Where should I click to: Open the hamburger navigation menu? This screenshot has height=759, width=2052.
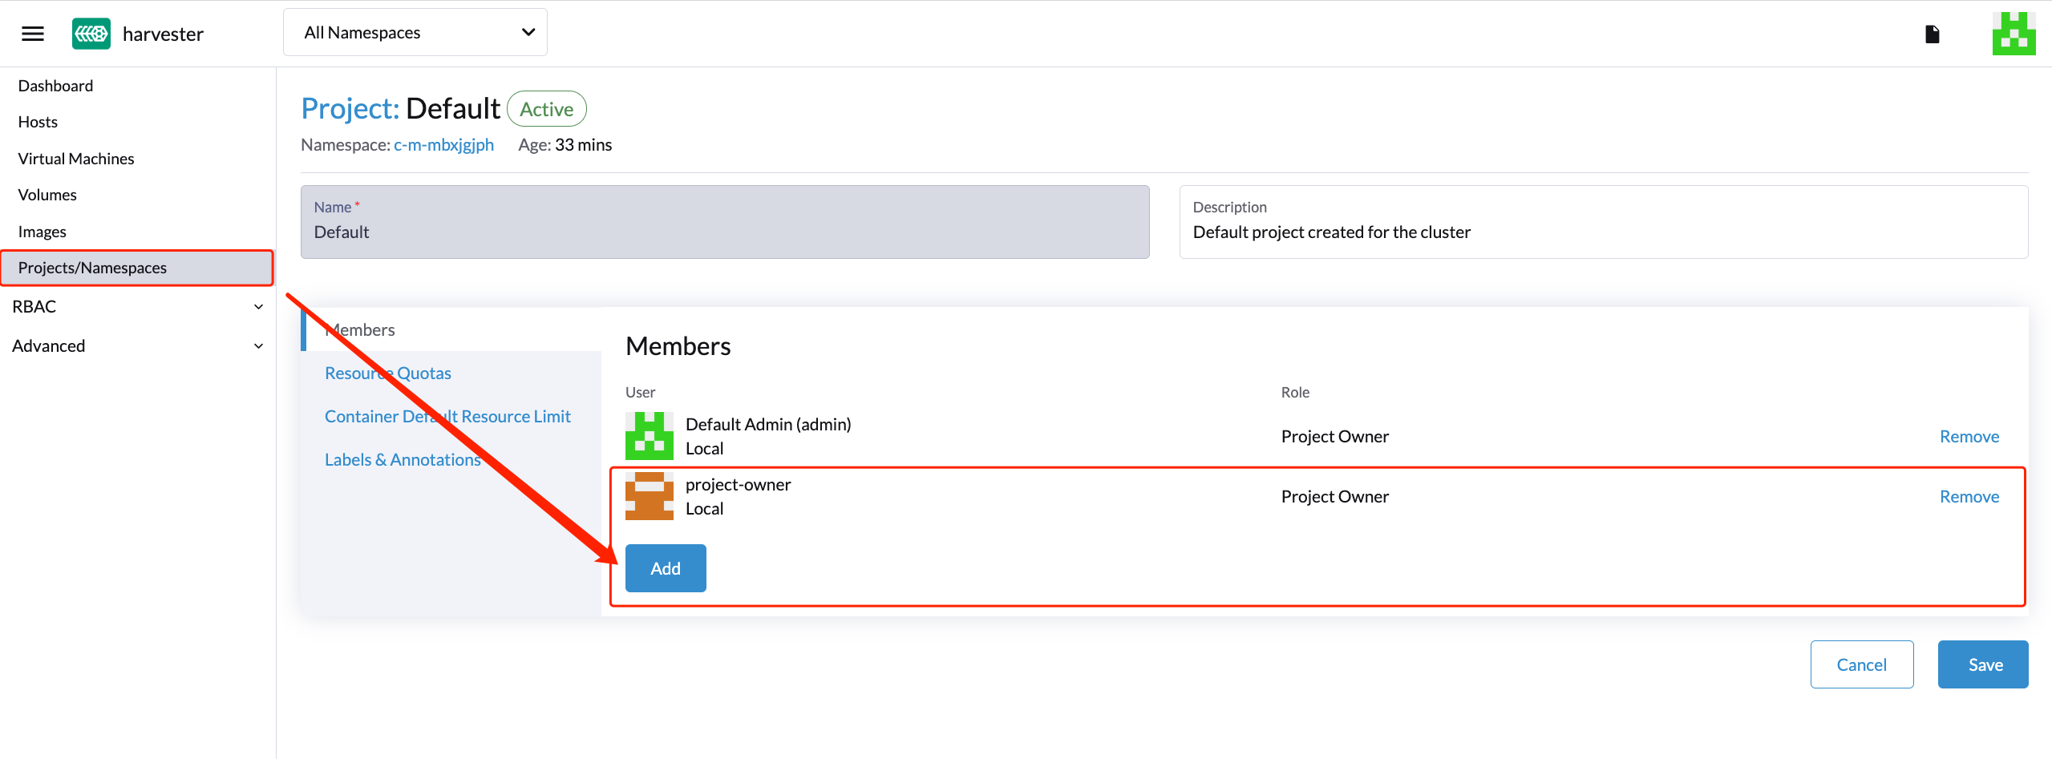click(x=33, y=34)
